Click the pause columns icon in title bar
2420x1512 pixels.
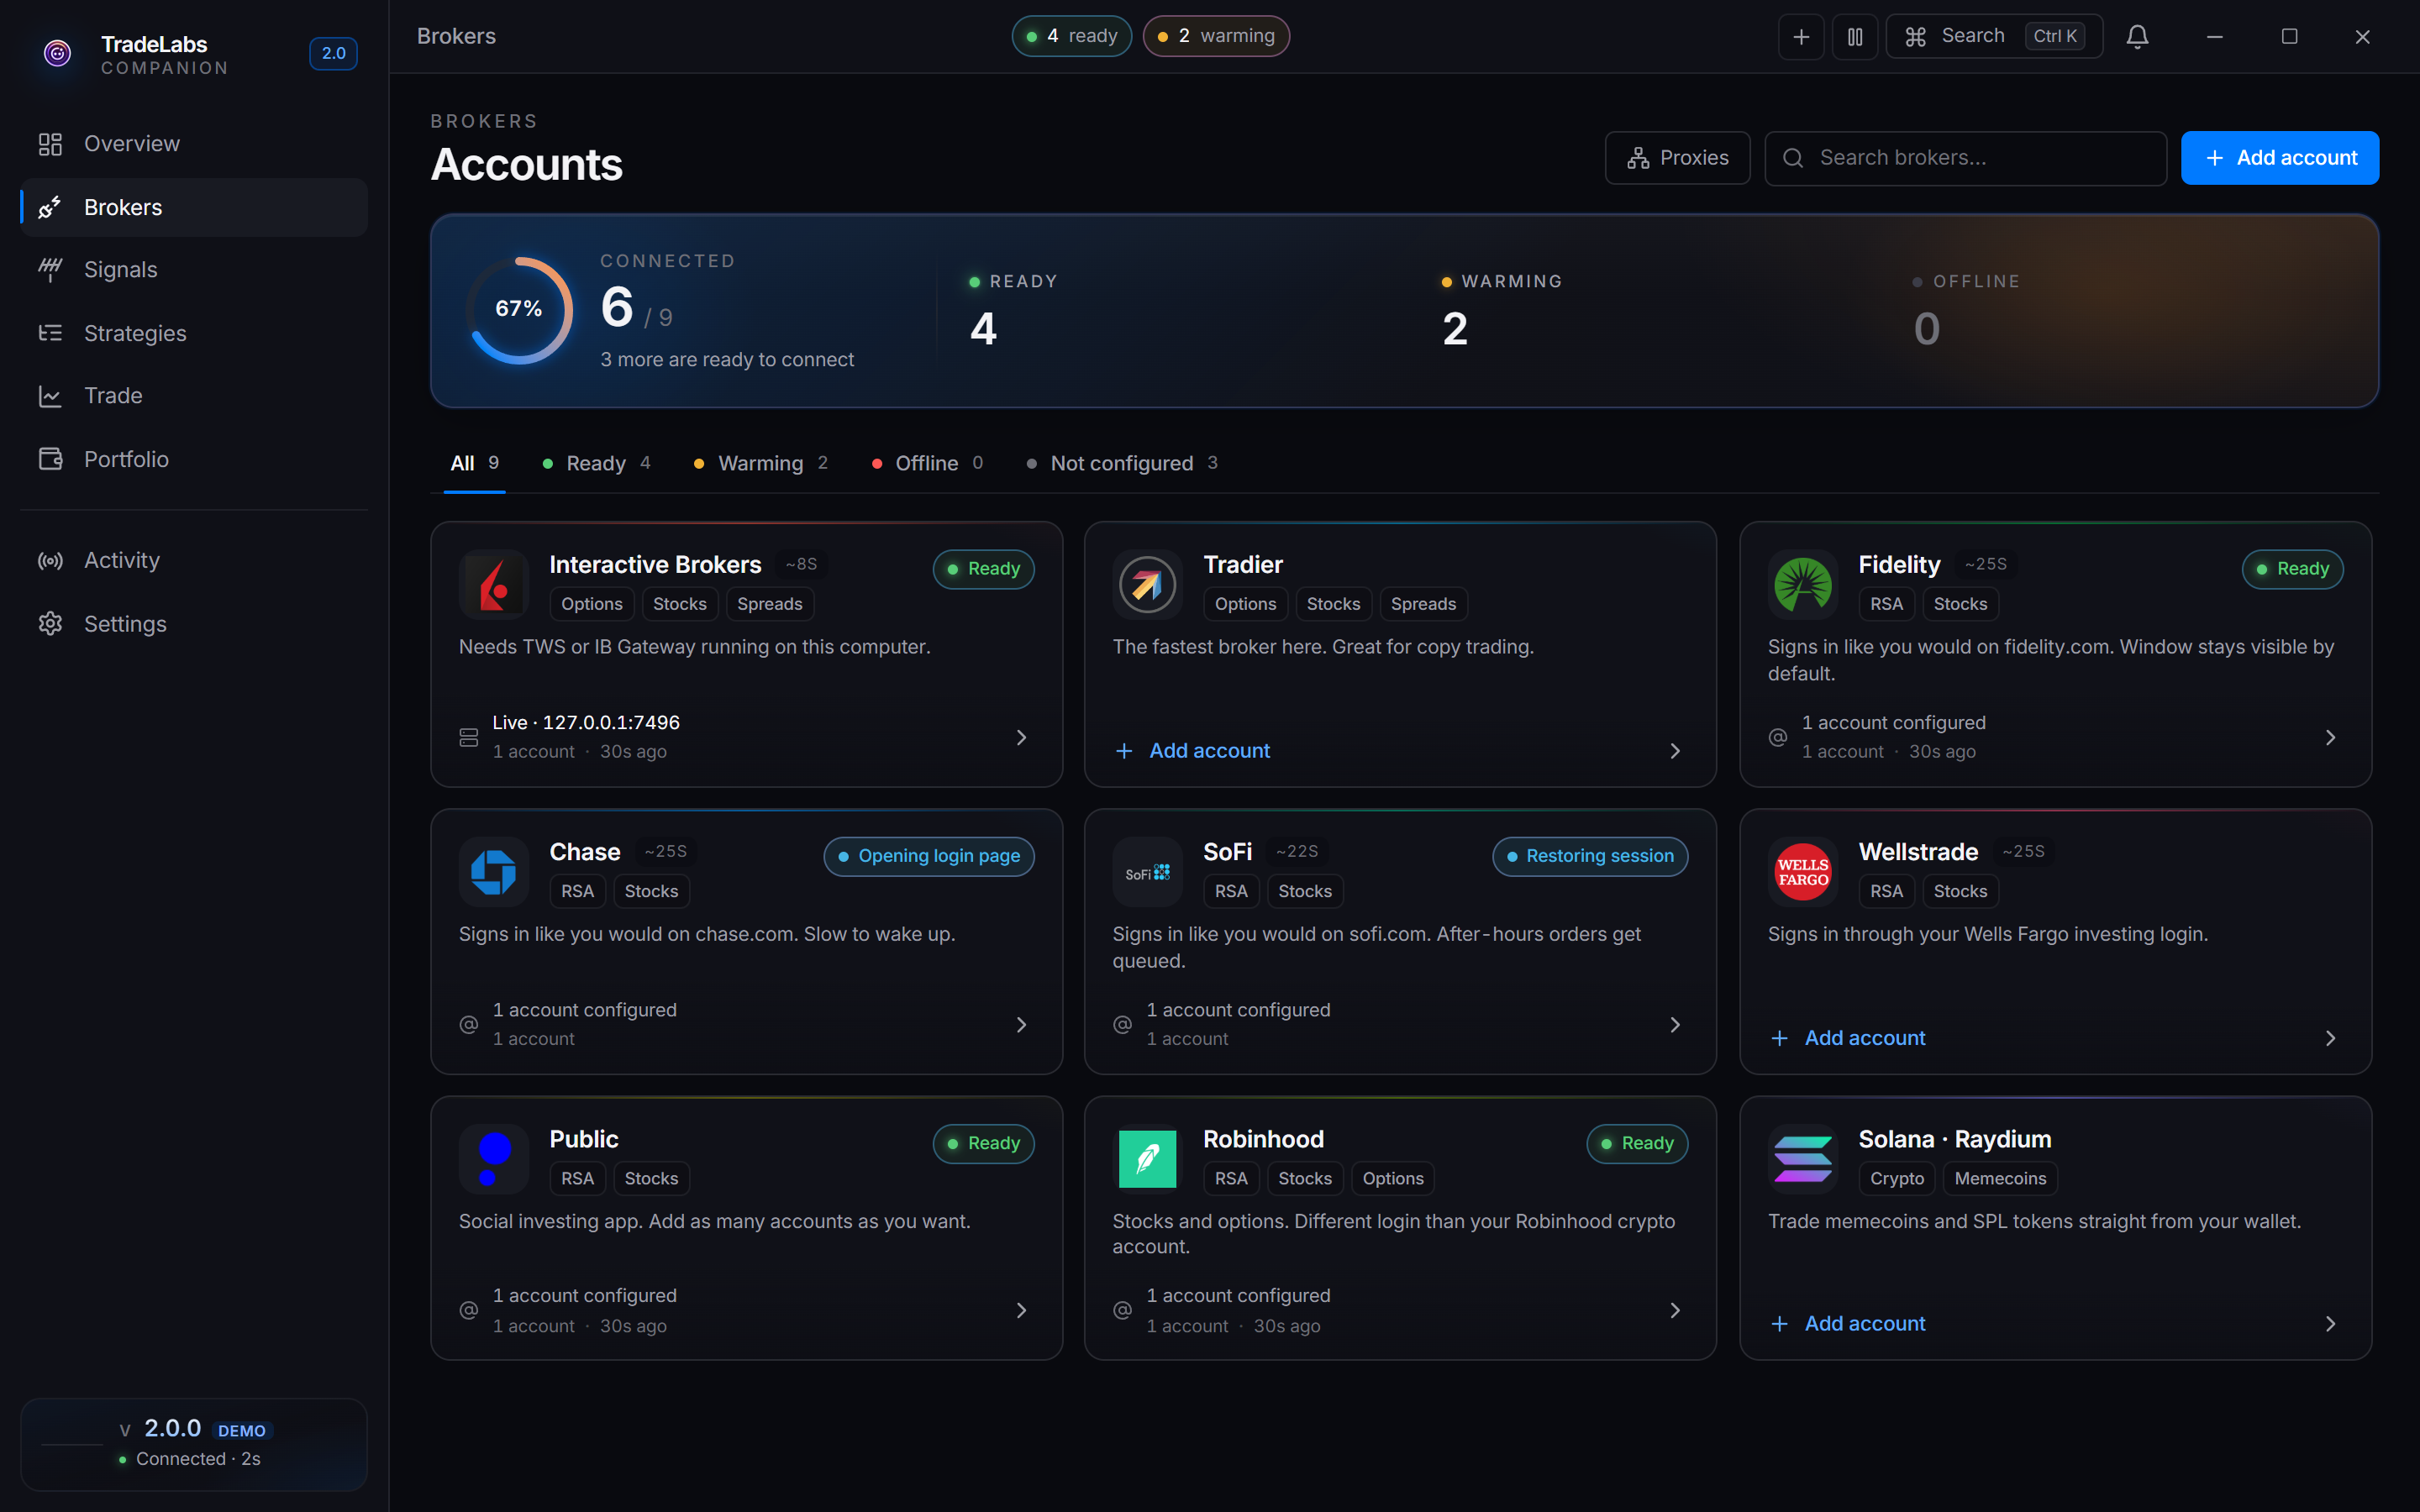tap(1855, 37)
